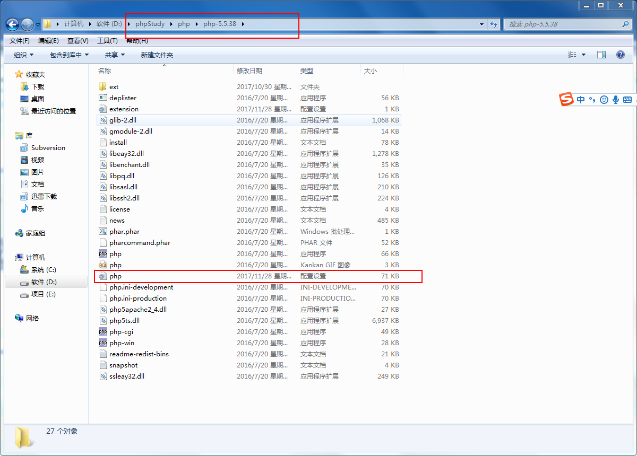Image resolution: width=637 pixels, height=456 pixels.
Task: Open the 组织 dropdown
Action: [23, 55]
